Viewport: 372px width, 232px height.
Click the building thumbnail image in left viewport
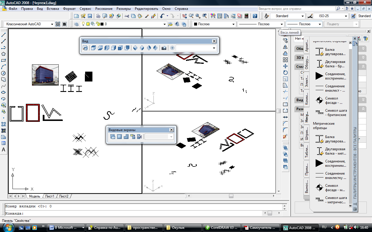45,75
